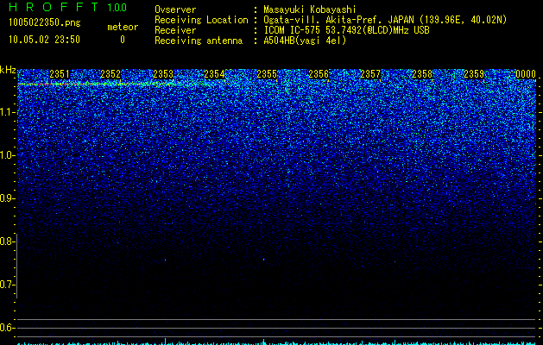This screenshot has width=543, height=345.
Task: Click the 0000 time marker
Action: click(x=526, y=74)
